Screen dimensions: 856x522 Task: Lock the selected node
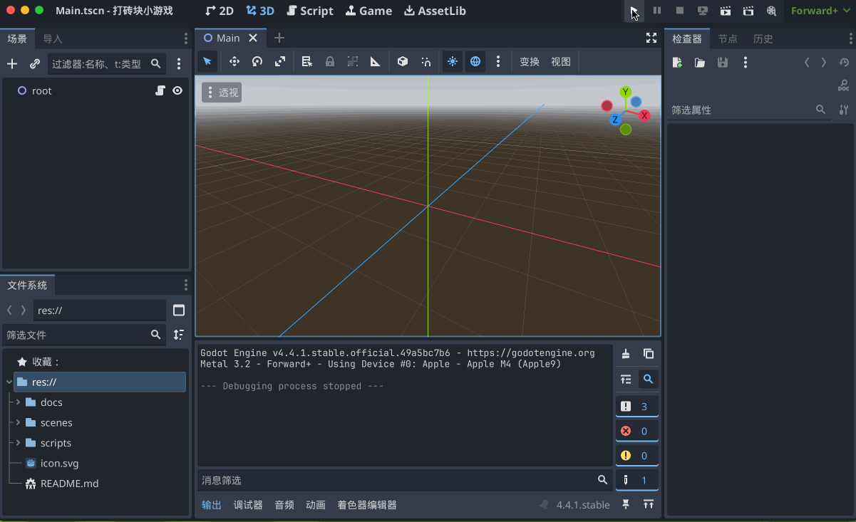[330, 62]
